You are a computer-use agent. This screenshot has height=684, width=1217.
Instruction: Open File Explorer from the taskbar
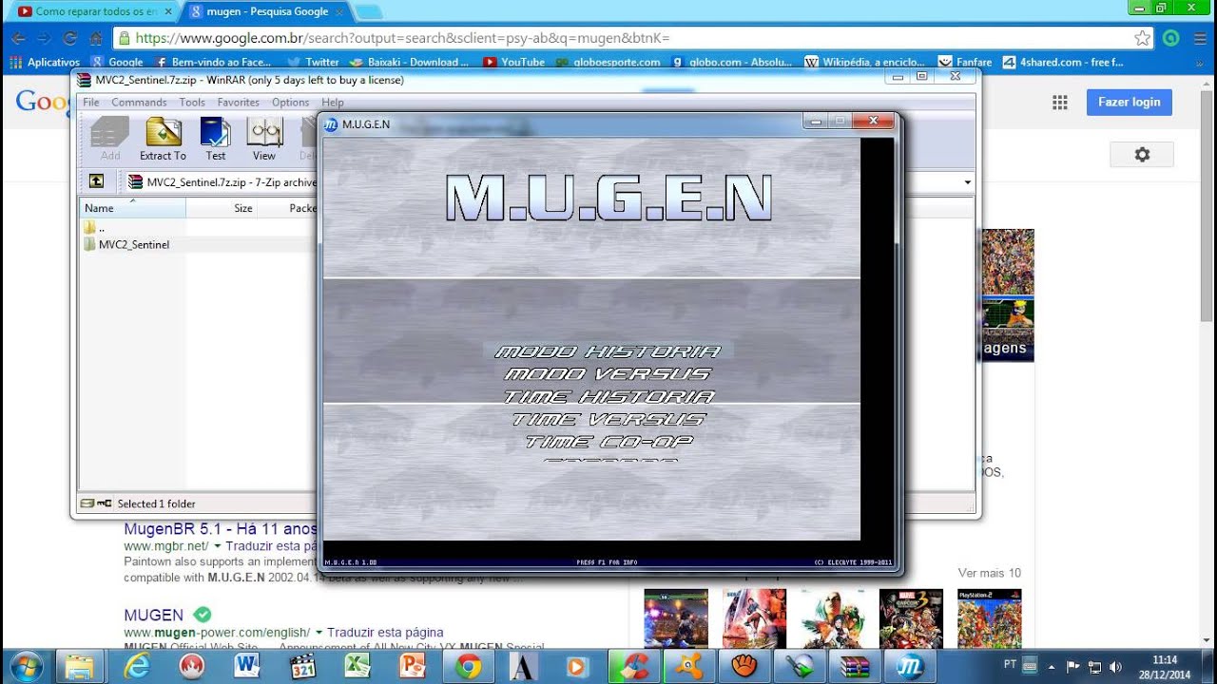point(82,667)
